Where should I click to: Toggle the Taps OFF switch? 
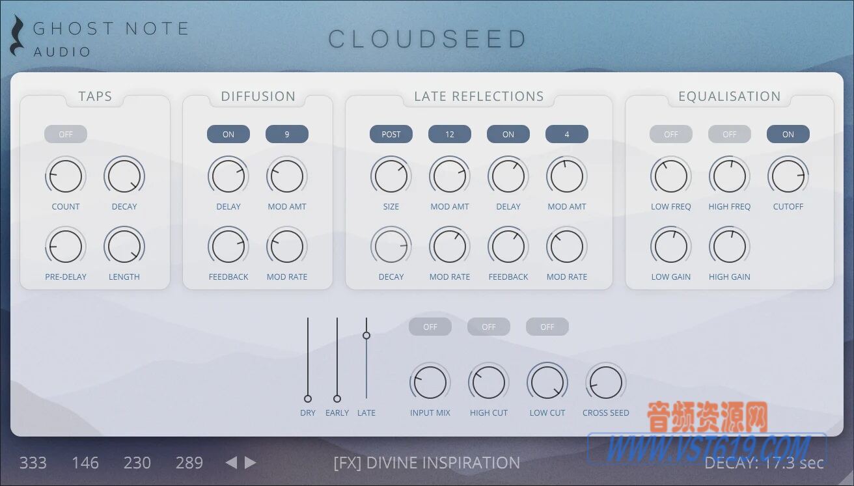pyautogui.click(x=66, y=134)
